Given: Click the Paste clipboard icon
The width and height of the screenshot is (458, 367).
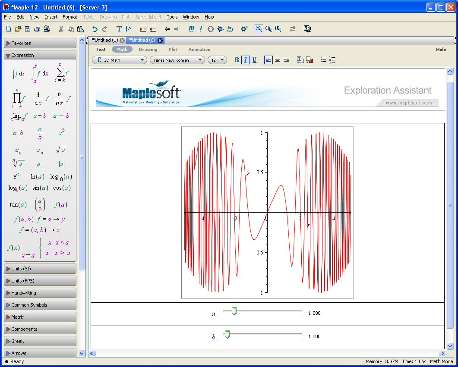Looking at the screenshot, I should pos(80,29).
